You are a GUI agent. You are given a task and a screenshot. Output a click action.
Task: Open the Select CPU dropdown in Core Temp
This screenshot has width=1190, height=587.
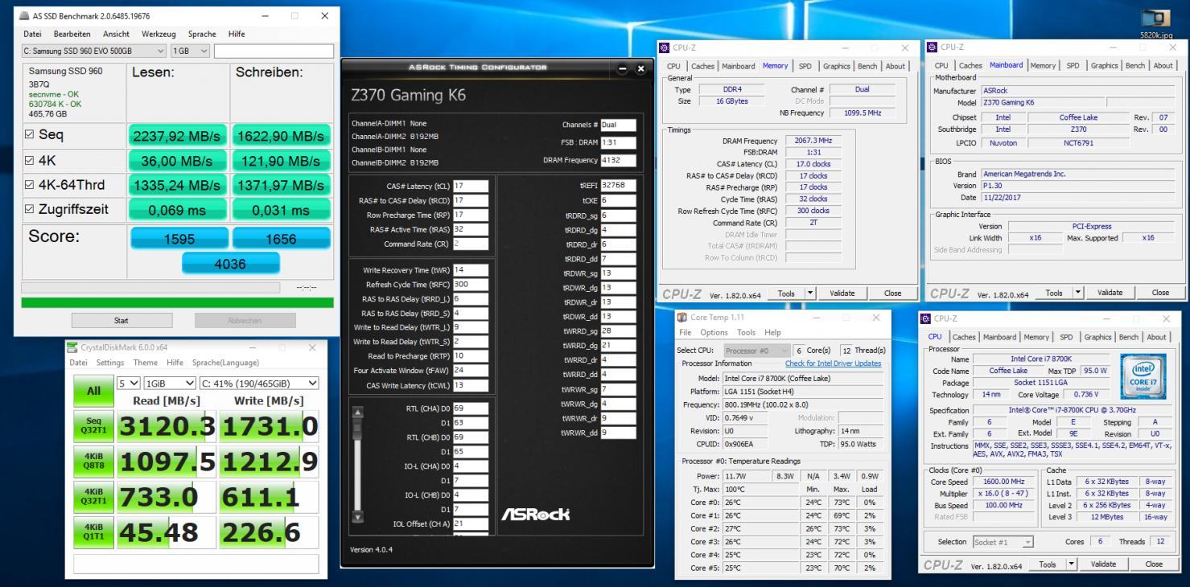(756, 351)
